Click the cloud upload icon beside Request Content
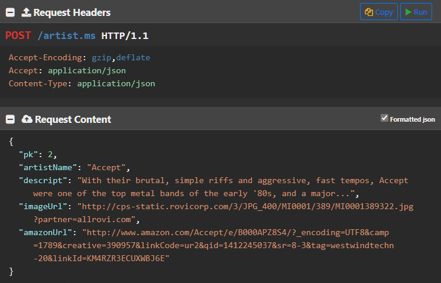Screen dimensions: 441x283 (27, 119)
